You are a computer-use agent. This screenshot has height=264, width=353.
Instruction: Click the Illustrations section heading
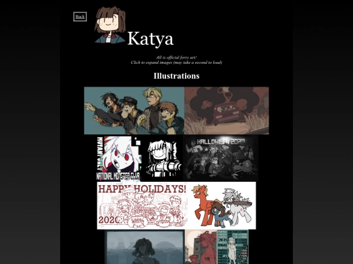tap(176, 76)
